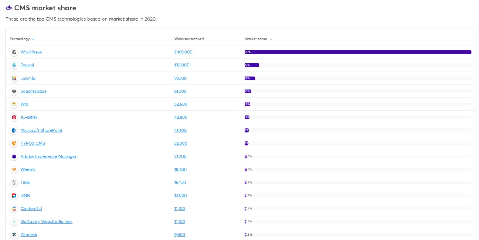Open the TYPO3 CMS link
Image resolution: width=479 pixels, height=240 pixels.
pyautogui.click(x=33, y=144)
